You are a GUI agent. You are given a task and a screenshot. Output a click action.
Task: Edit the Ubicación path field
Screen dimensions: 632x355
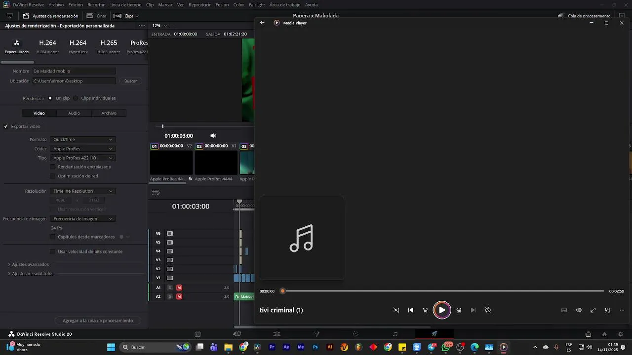tap(74, 81)
